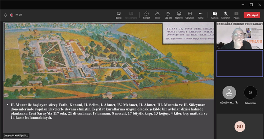Screen dimensions: 264x139
Task: Click the shared palace map slide
Action: tap(109, 61)
